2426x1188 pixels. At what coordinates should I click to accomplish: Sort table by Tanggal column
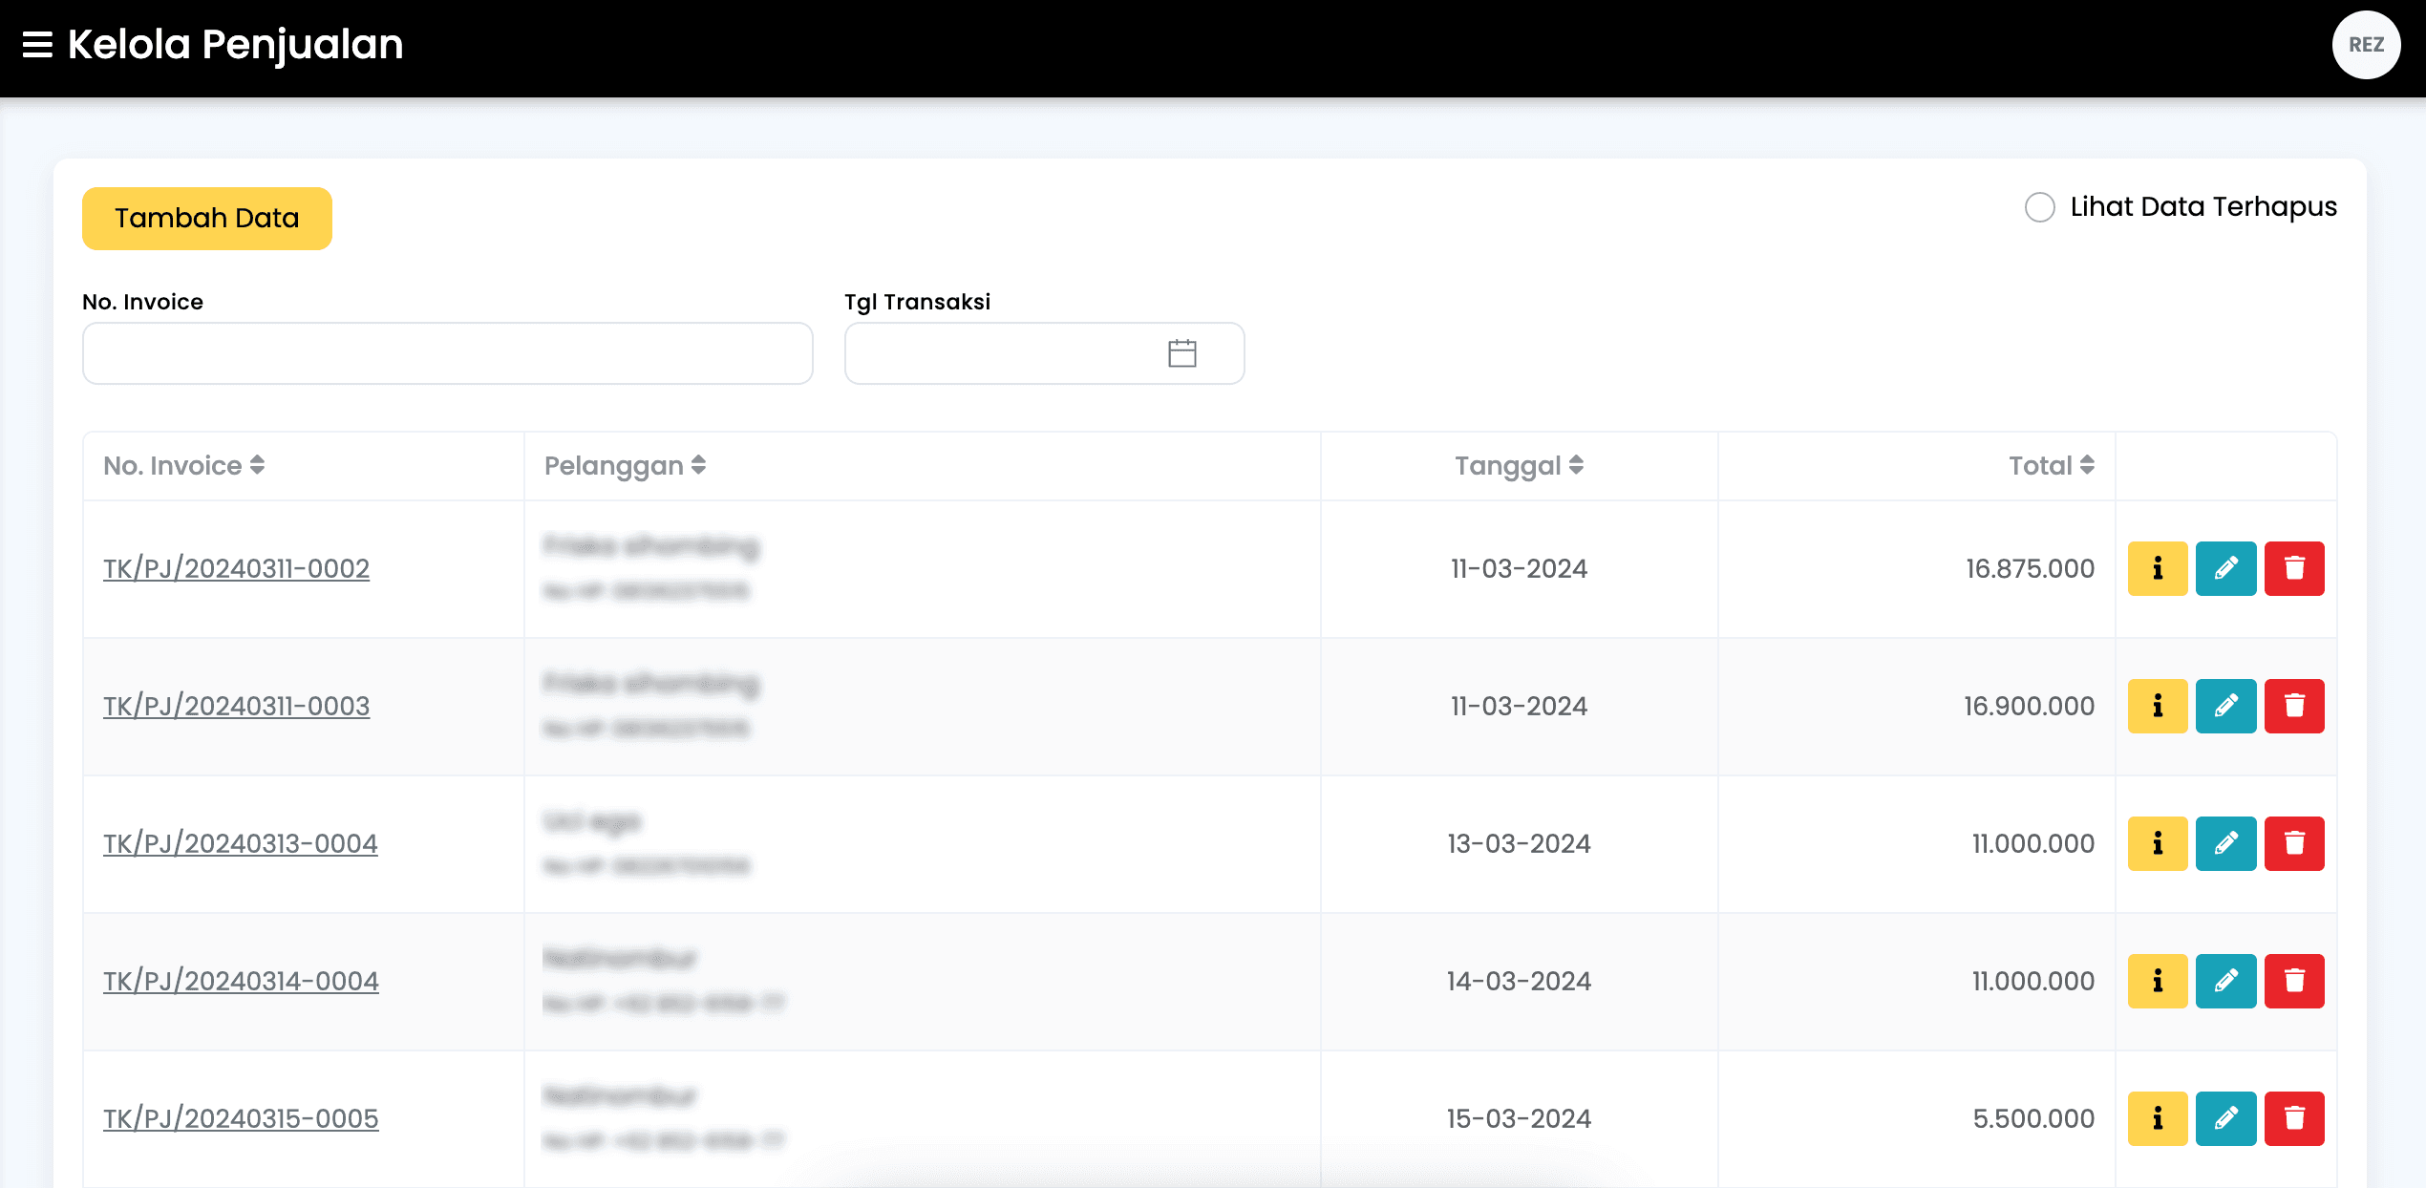1519,466
